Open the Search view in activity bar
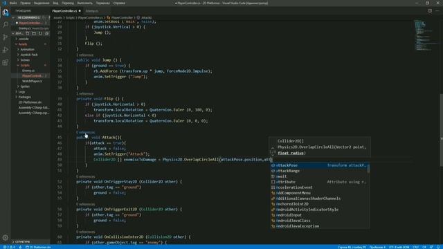 6,25
